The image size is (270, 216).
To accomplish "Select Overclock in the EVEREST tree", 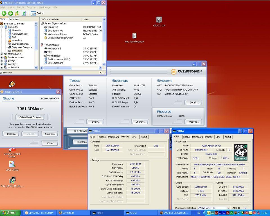I will pos(17,40).
